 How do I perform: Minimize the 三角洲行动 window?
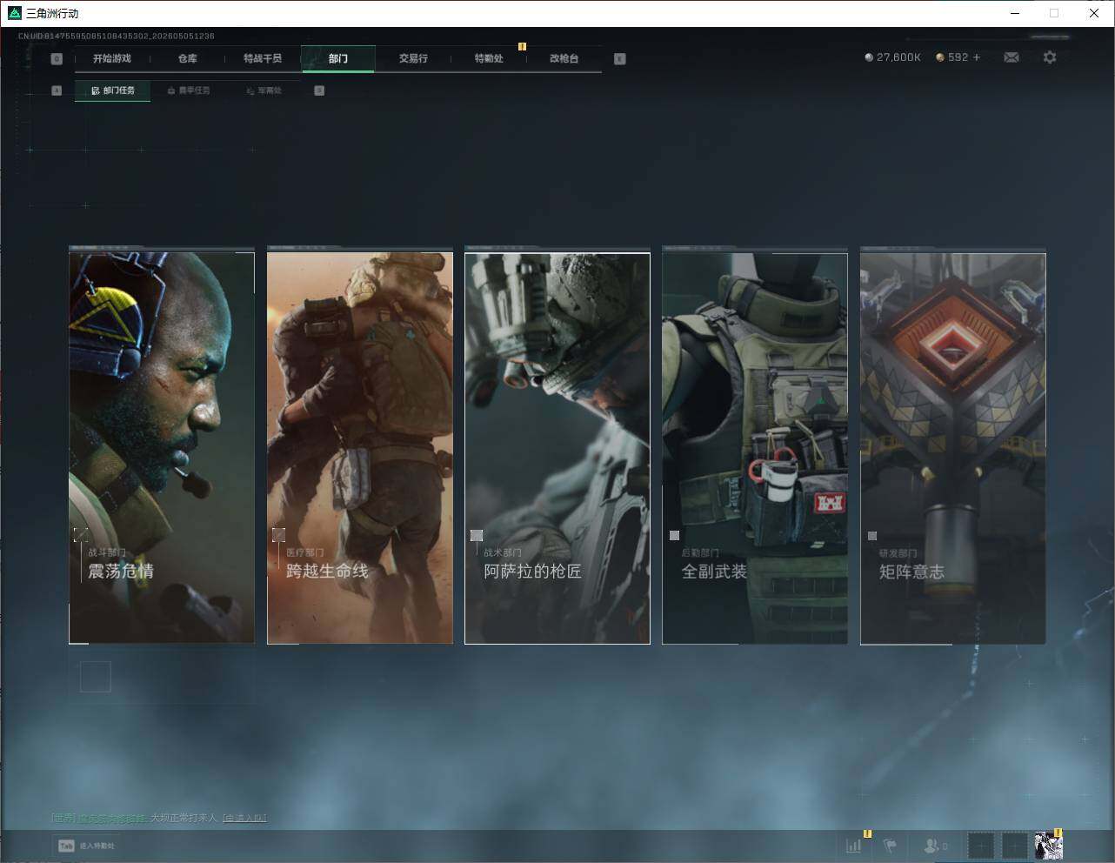click(1014, 13)
